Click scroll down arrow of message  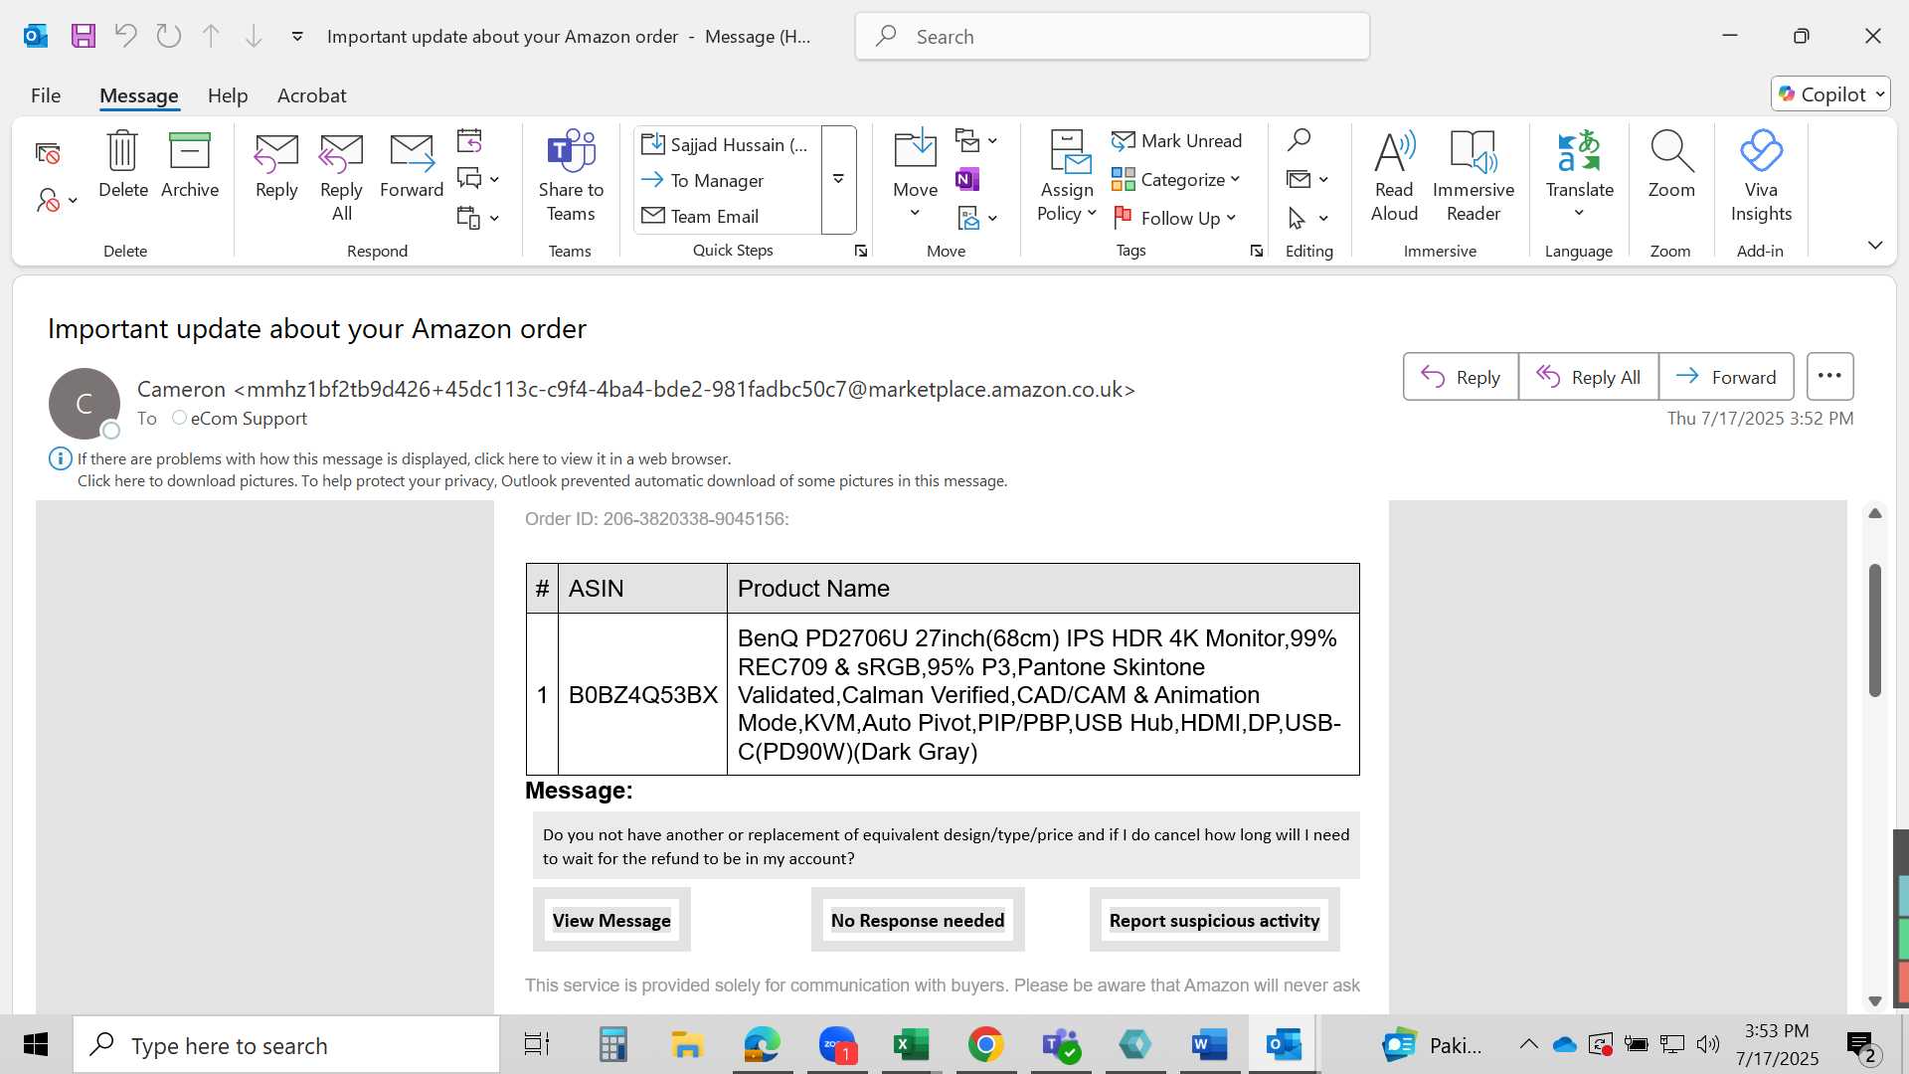coord(1875,1000)
